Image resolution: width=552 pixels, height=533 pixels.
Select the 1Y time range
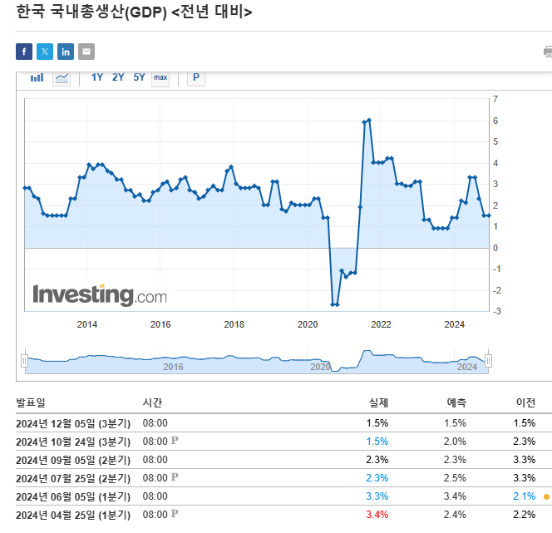[x=97, y=78]
